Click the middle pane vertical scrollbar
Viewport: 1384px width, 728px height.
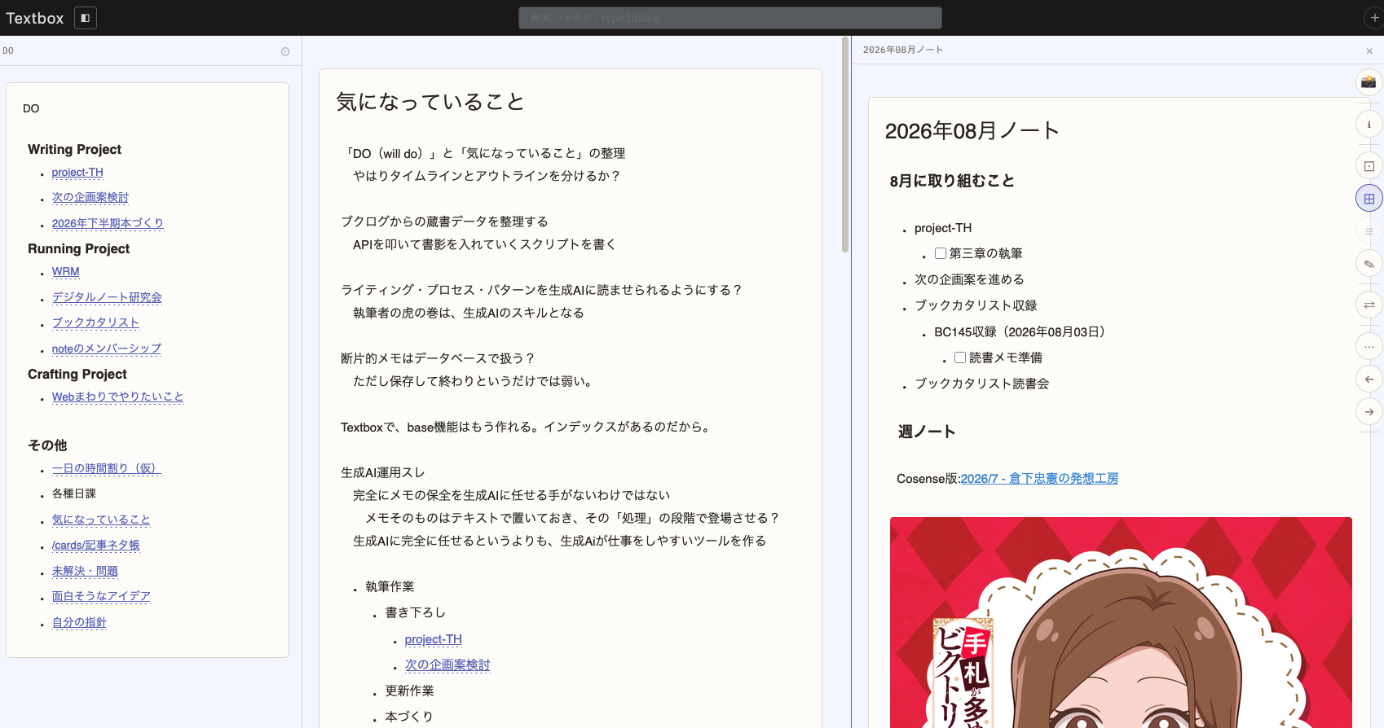click(845, 145)
